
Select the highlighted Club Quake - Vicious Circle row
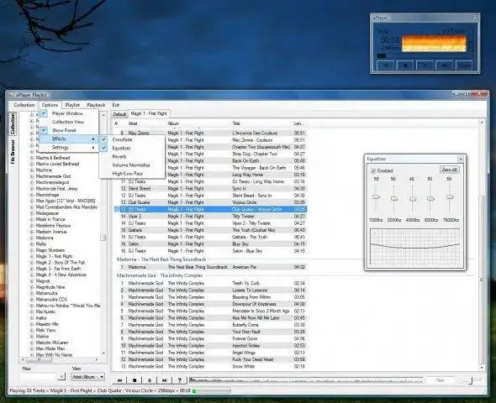(x=210, y=209)
